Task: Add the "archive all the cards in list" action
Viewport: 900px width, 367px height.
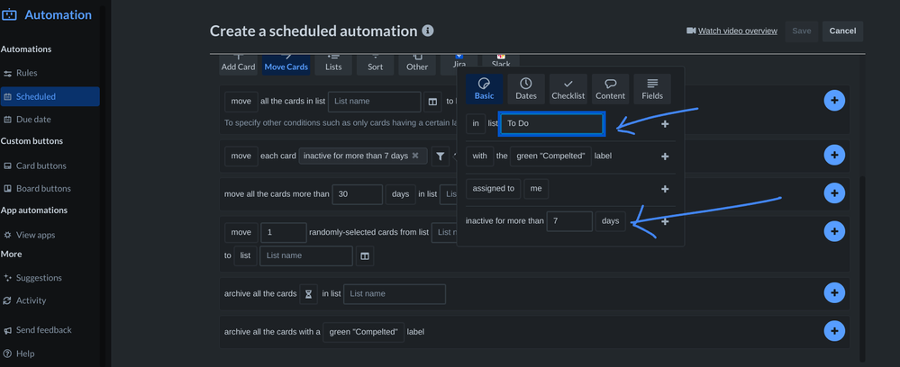Action: (x=834, y=292)
